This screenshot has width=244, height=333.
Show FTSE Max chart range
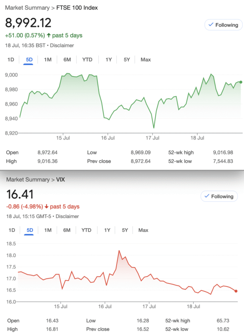coord(145,60)
